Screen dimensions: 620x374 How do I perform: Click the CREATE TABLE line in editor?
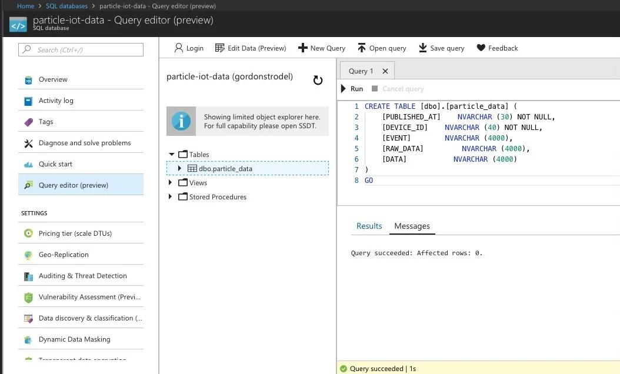coord(441,106)
